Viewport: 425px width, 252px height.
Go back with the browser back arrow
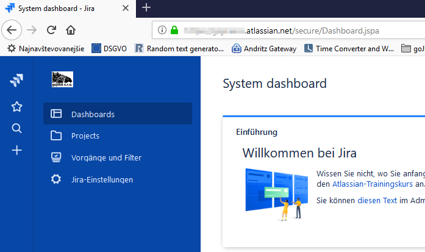(12, 30)
